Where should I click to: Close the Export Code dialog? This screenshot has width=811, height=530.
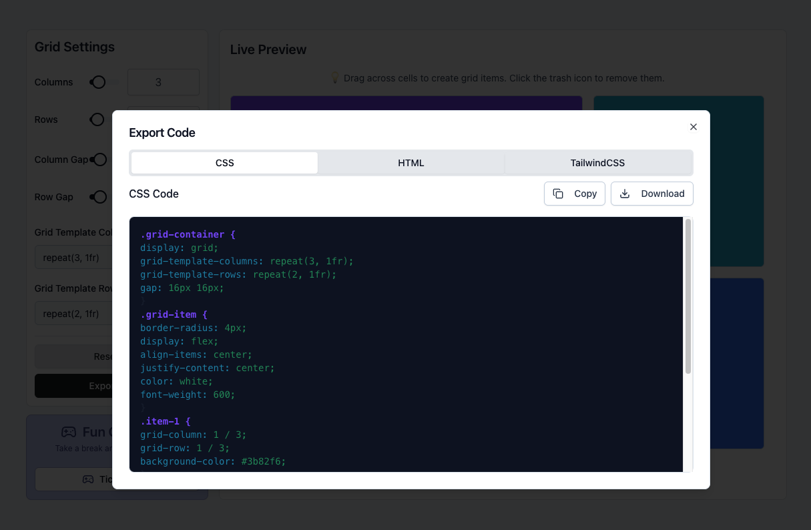click(693, 126)
